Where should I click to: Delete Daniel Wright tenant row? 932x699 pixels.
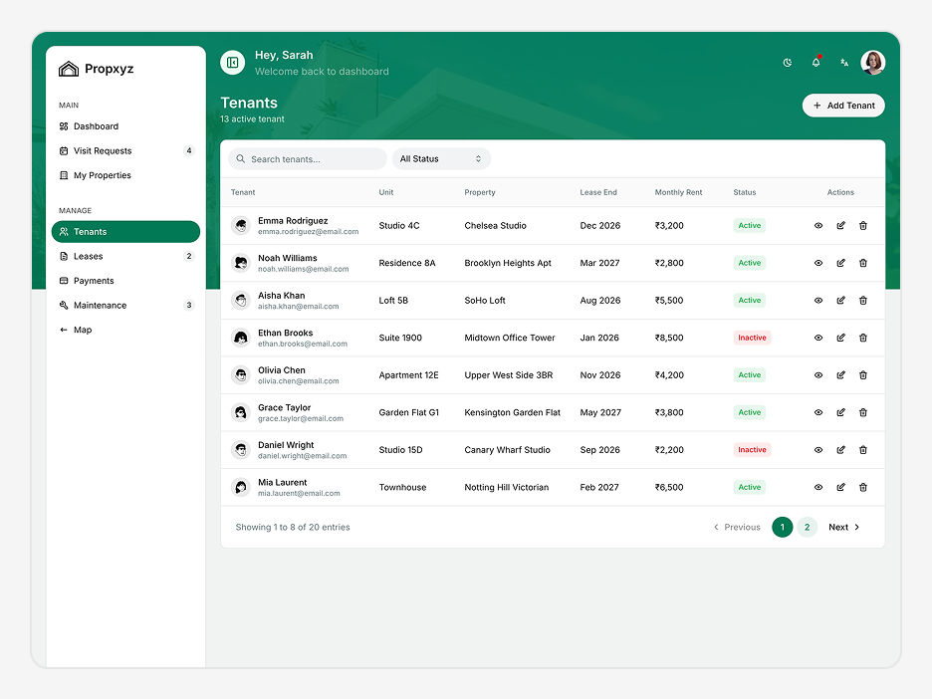[863, 450]
